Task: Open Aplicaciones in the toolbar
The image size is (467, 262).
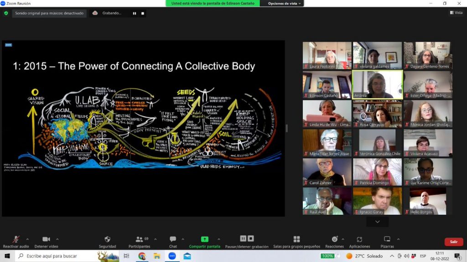Action: click(359, 239)
